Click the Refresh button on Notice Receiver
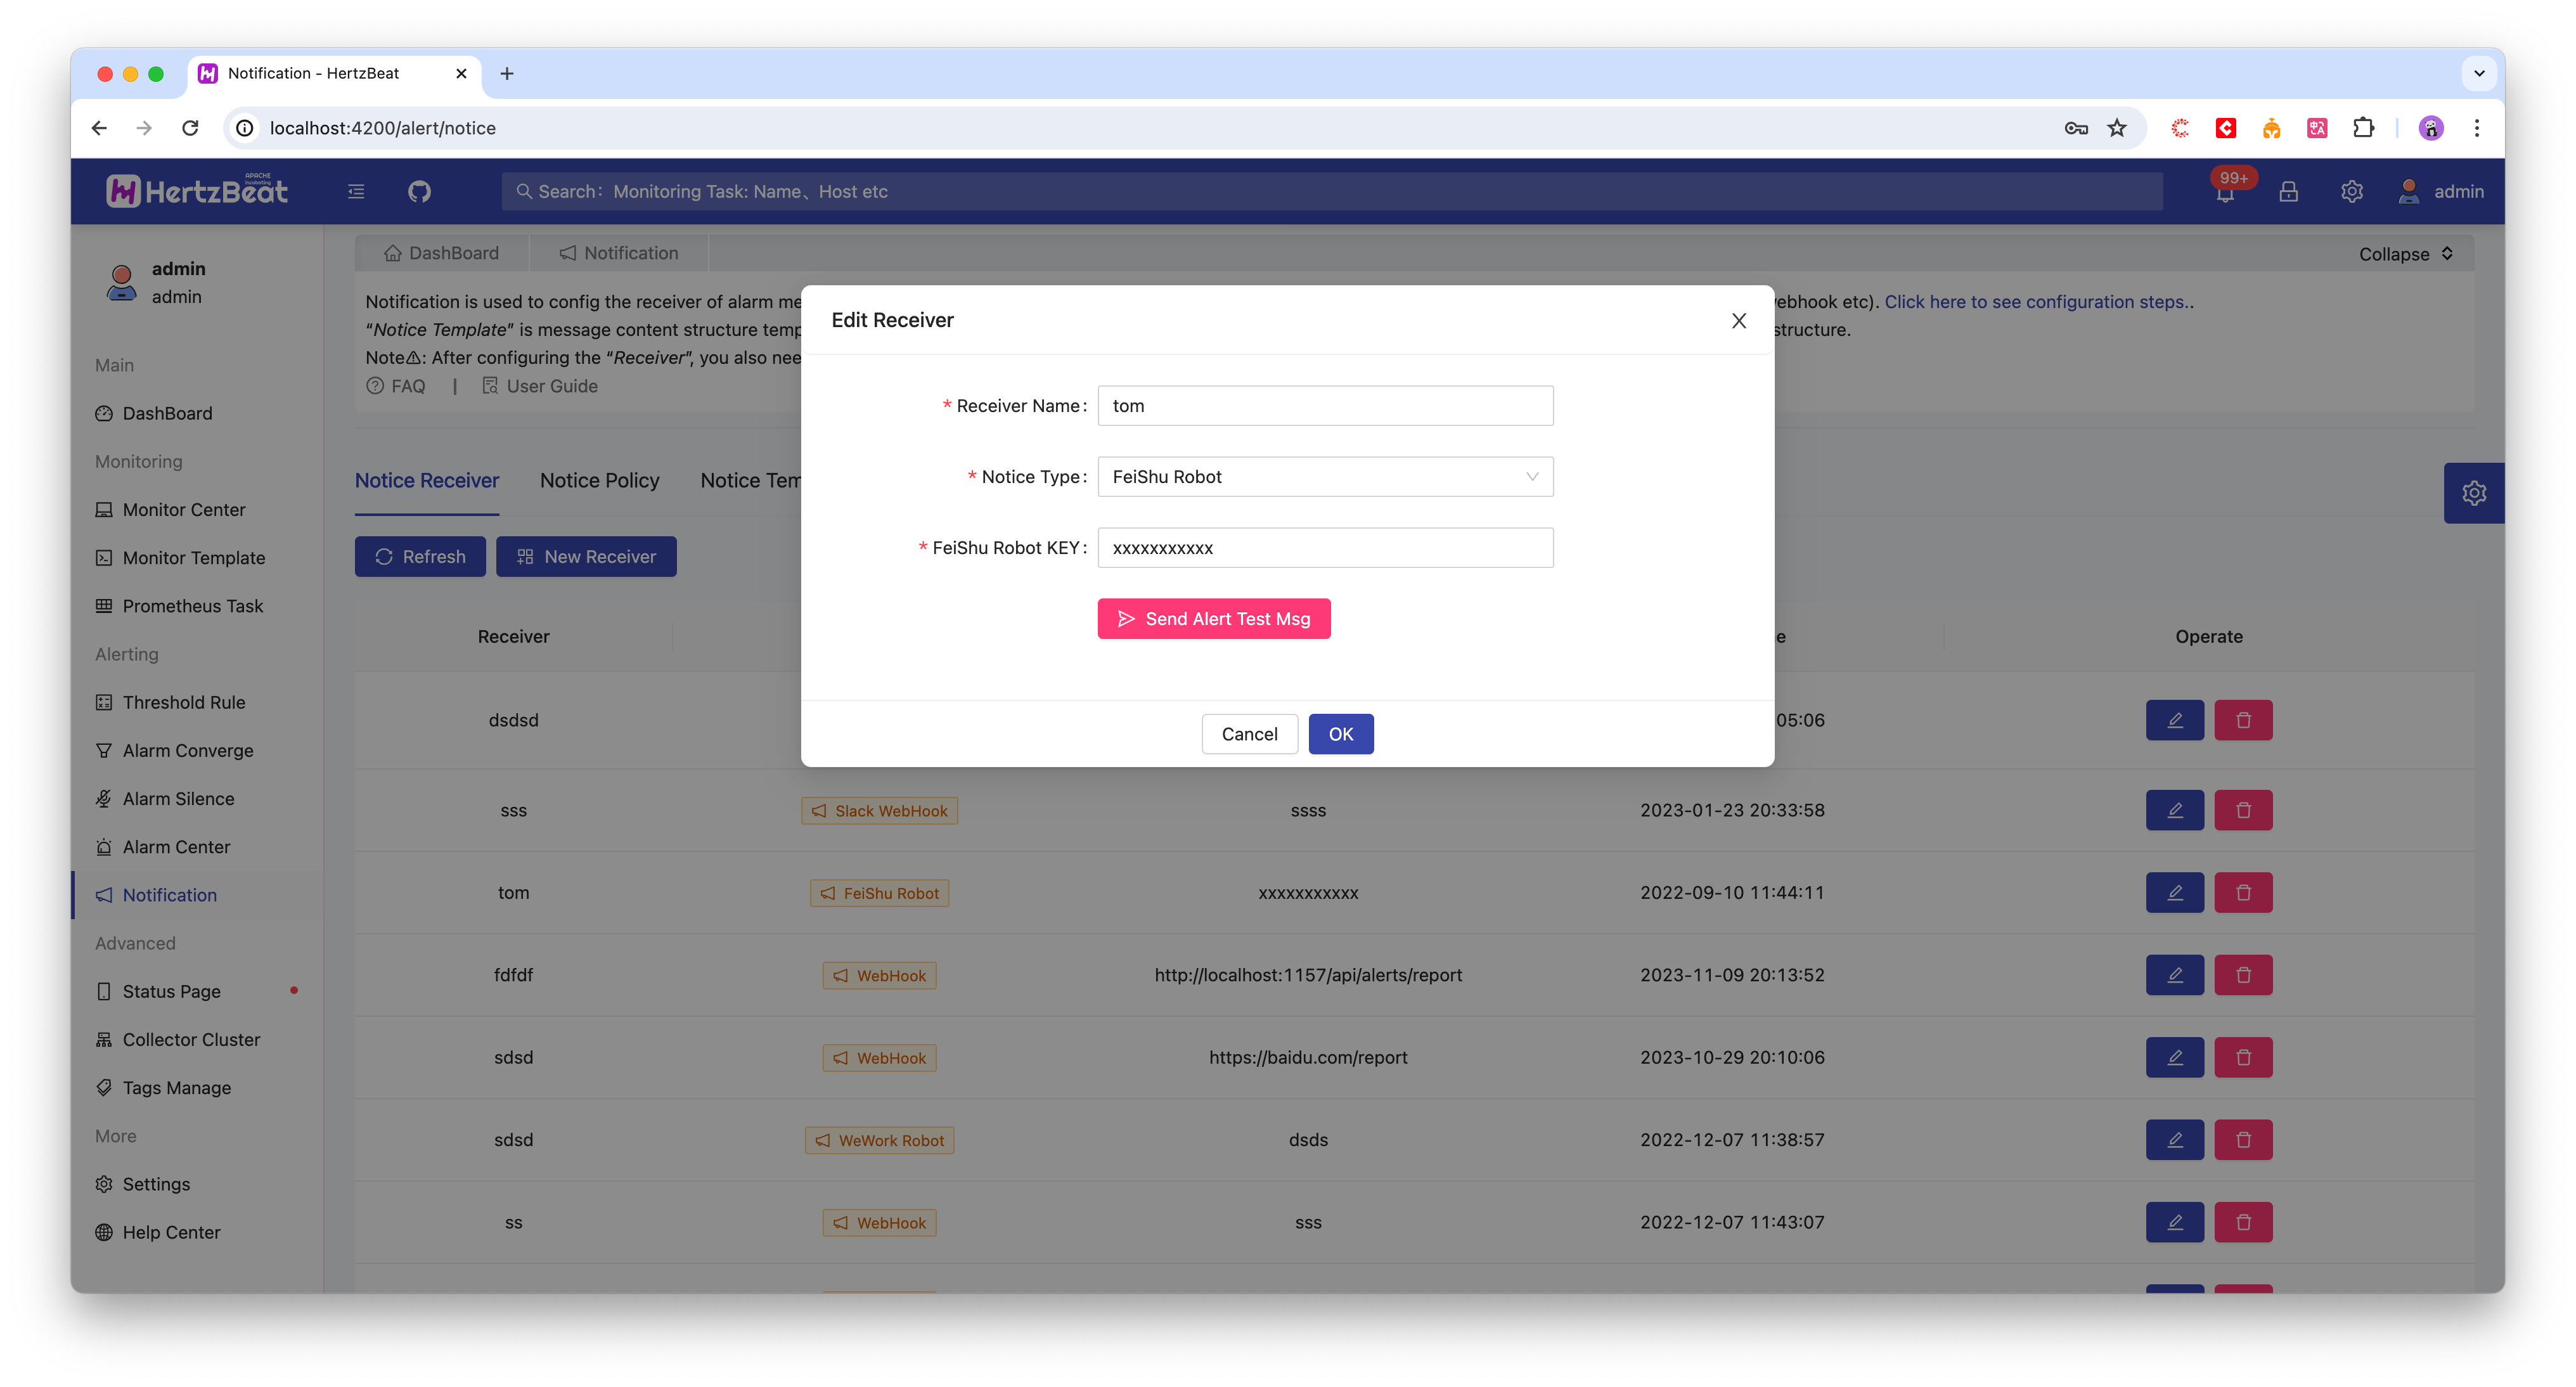The width and height of the screenshot is (2576, 1387). tap(420, 555)
